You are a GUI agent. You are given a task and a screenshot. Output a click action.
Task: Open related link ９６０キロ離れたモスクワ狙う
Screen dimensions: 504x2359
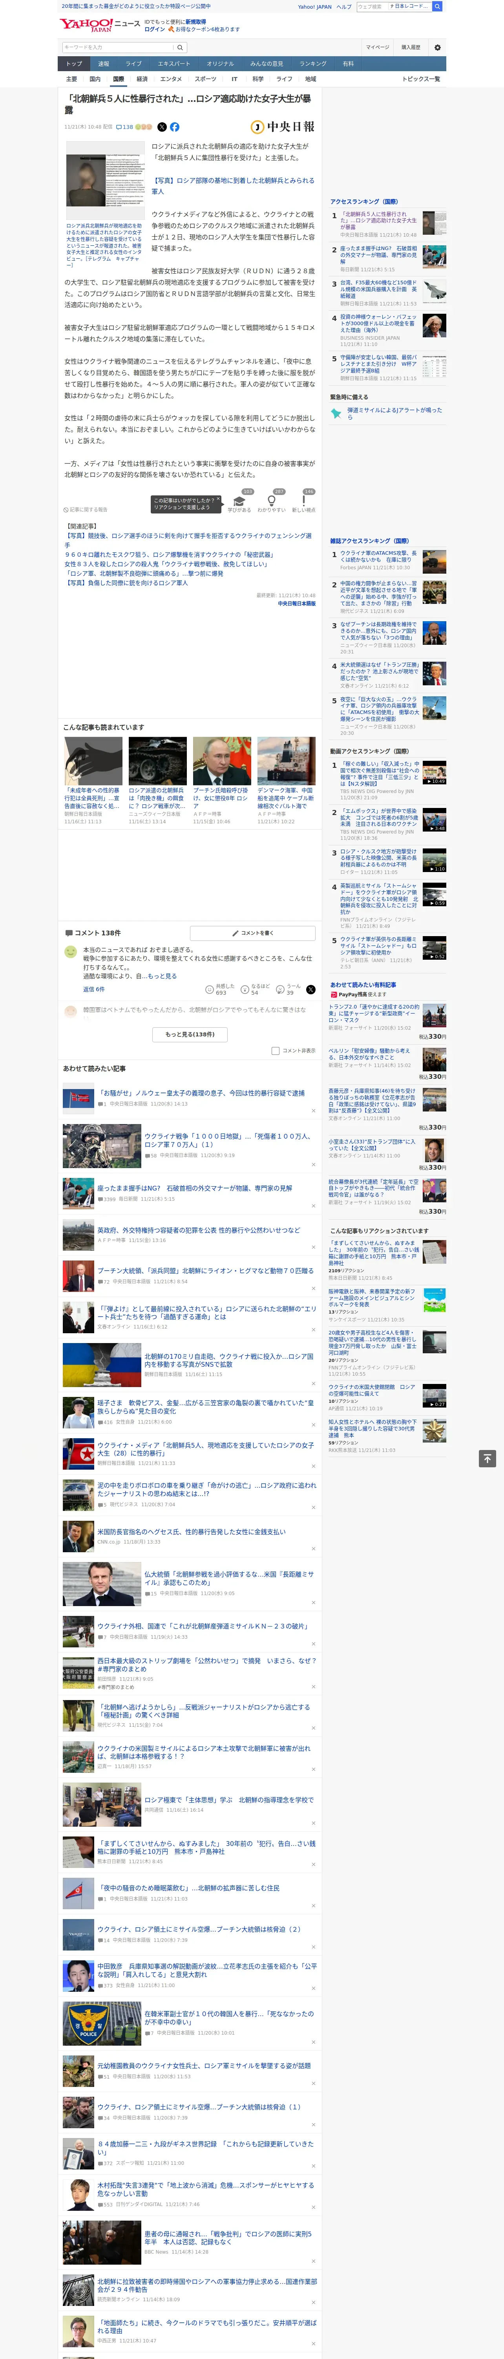tap(168, 555)
